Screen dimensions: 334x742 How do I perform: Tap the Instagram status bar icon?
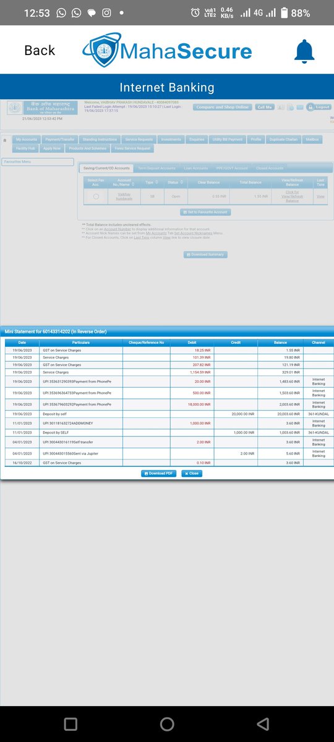pyautogui.click(x=106, y=12)
